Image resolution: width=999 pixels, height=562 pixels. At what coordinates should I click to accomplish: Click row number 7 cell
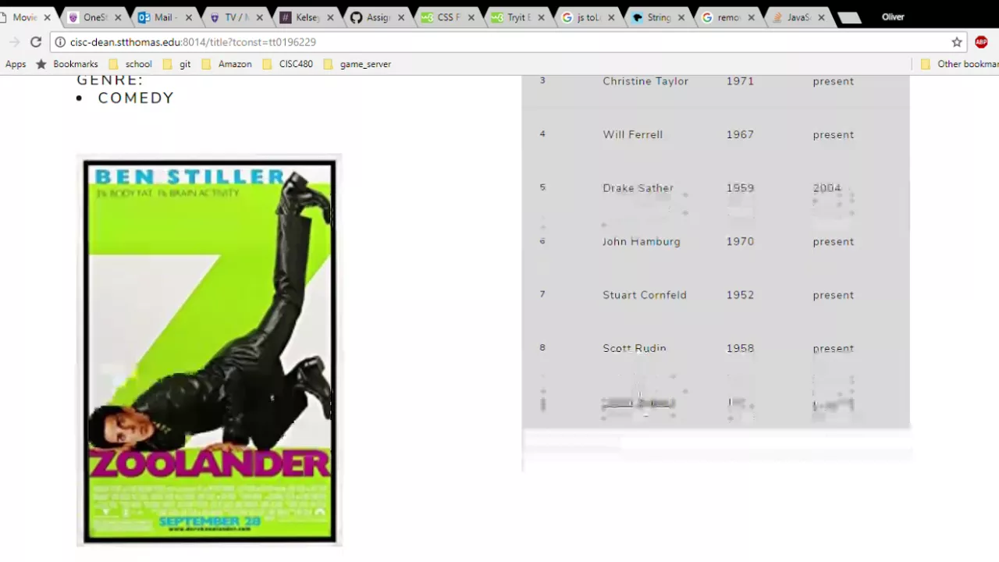coord(542,294)
